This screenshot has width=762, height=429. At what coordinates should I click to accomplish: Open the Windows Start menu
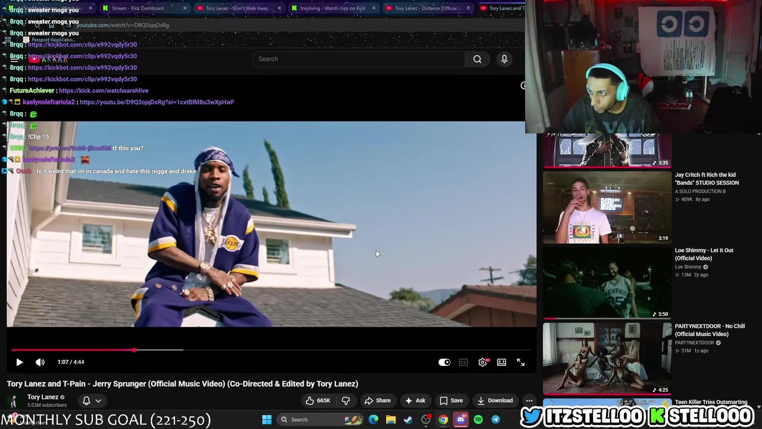267,419
